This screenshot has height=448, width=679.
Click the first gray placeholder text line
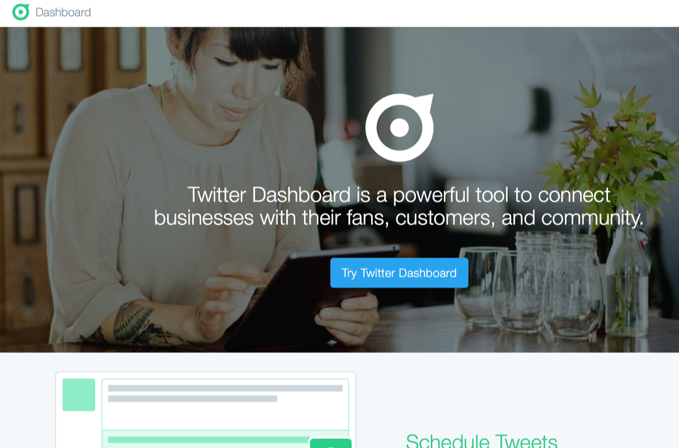tap(225, 388)
